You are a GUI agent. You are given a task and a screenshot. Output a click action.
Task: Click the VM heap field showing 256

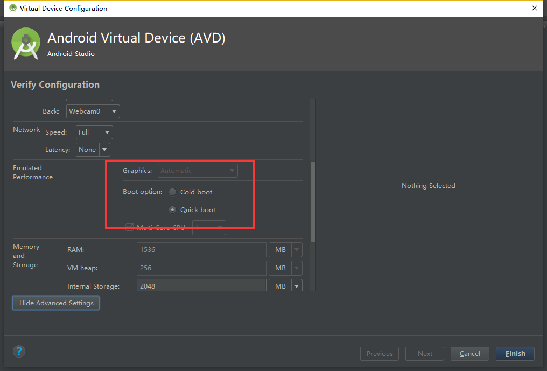point(202,268)
